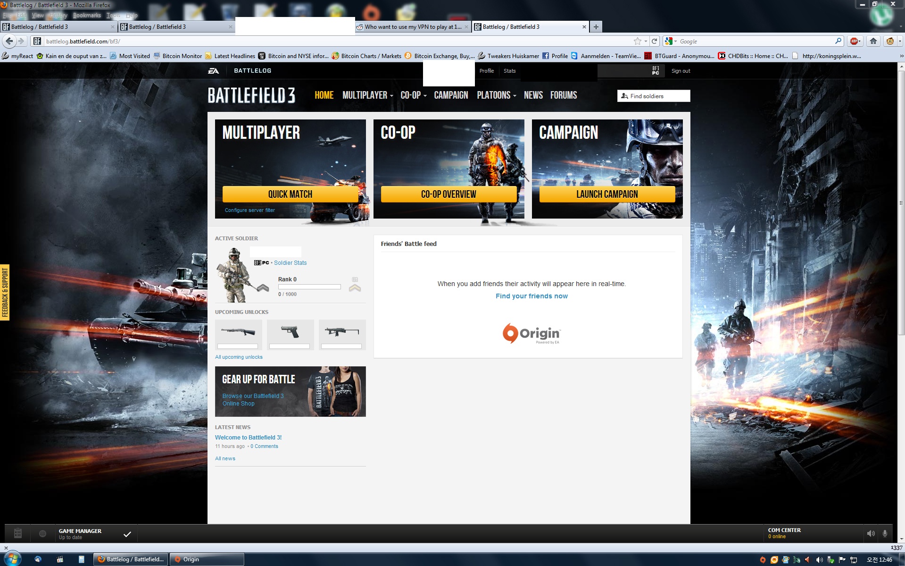Click the active soldier avatar image
The width and height of the screenshot is (905, 566).
pyautogui.click(x=235, y=275)
